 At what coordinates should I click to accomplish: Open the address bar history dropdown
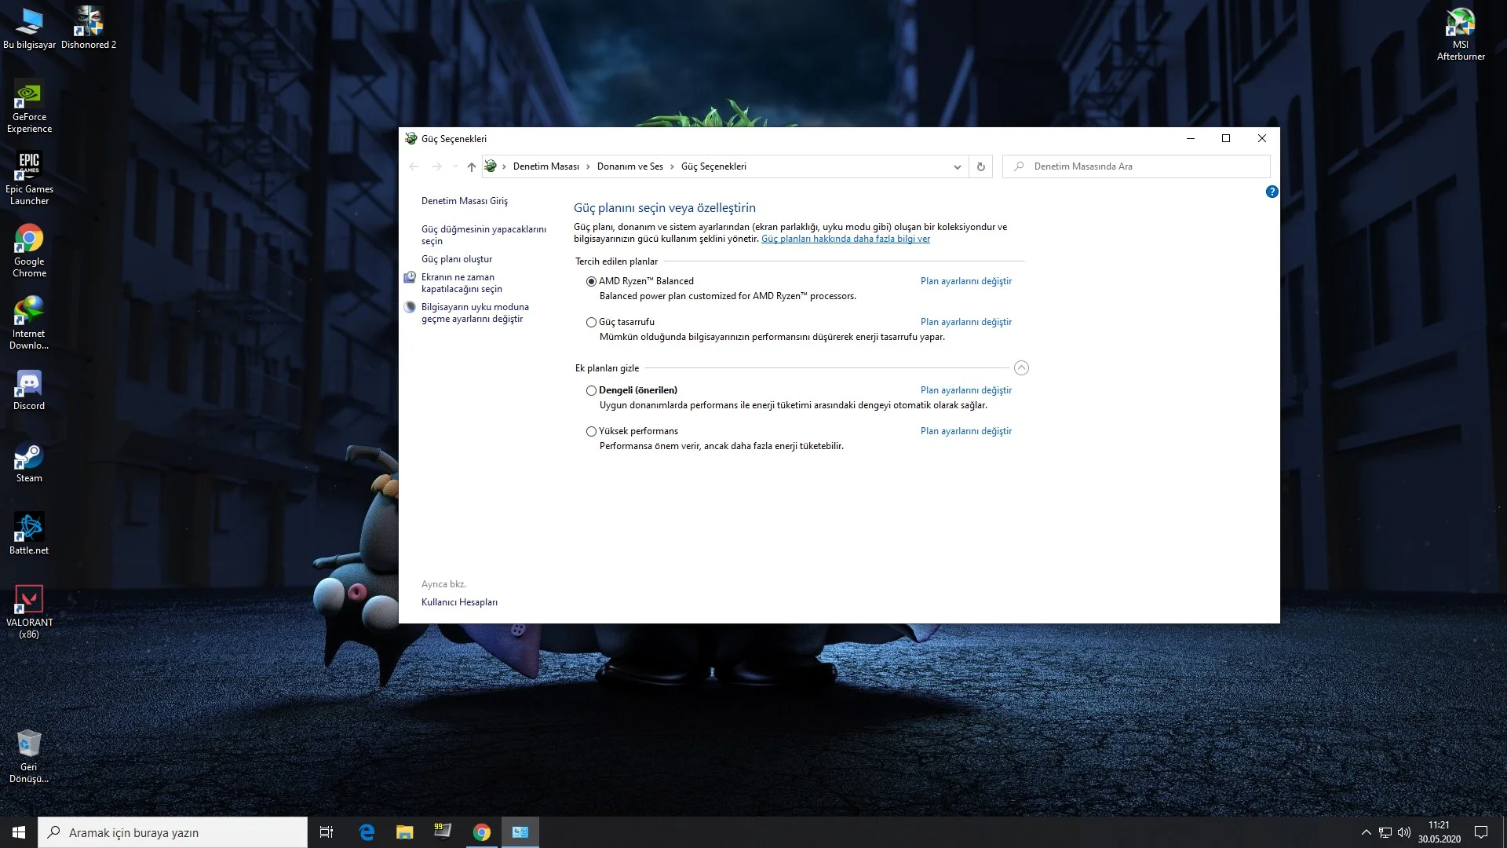tap(957, 166)
